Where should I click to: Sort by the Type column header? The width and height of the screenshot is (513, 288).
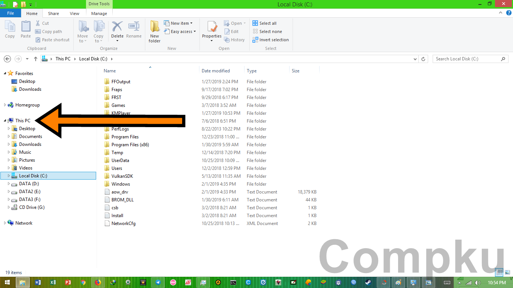click(x=267, y=70)
